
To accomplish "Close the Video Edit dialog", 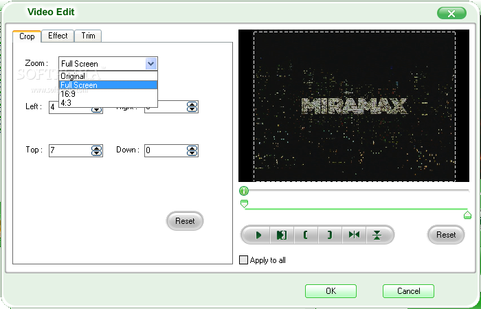I will (x=451, y=14).
